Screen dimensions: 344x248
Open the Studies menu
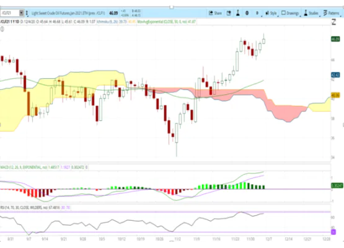pos(311,13)
